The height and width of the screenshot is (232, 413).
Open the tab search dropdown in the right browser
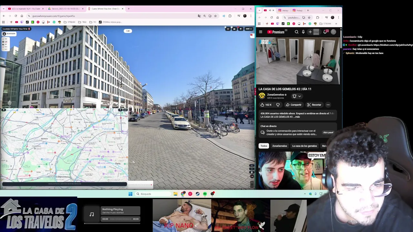259,10
